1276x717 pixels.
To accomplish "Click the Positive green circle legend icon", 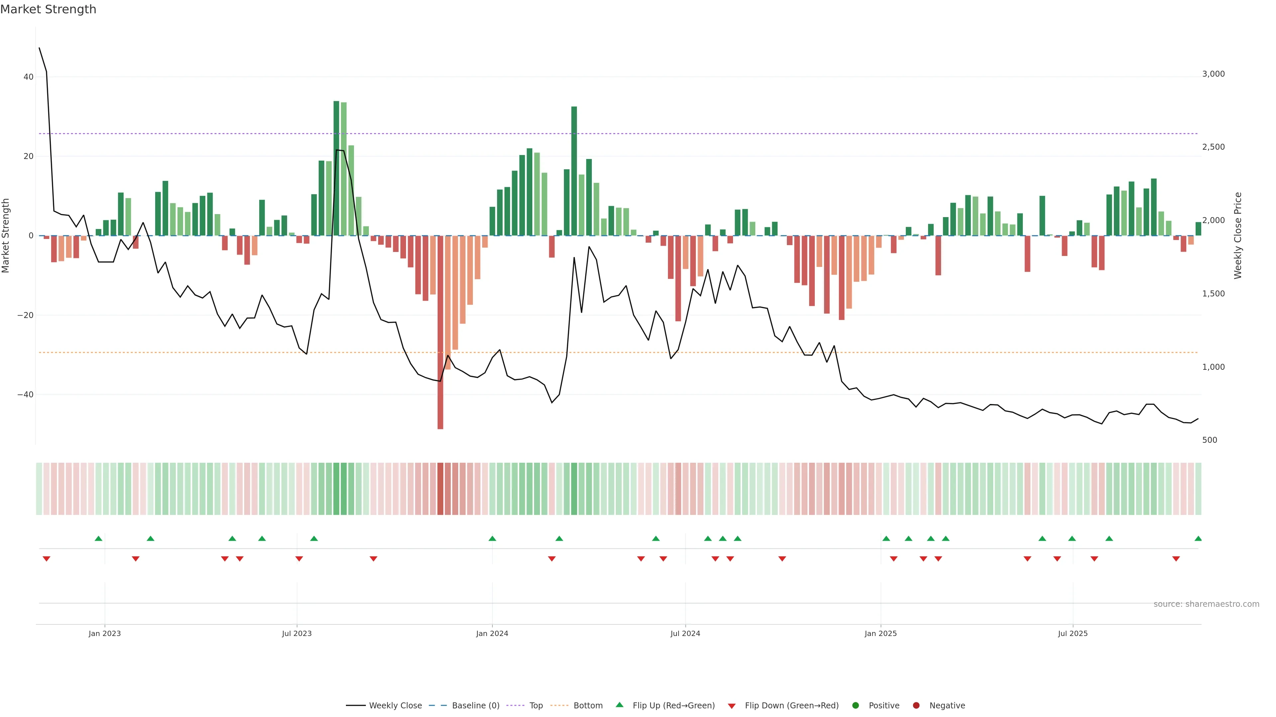I will (855, 706).
